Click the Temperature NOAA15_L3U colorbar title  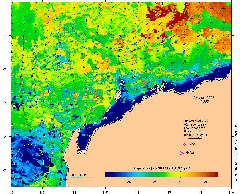click(x=161, y=169)
